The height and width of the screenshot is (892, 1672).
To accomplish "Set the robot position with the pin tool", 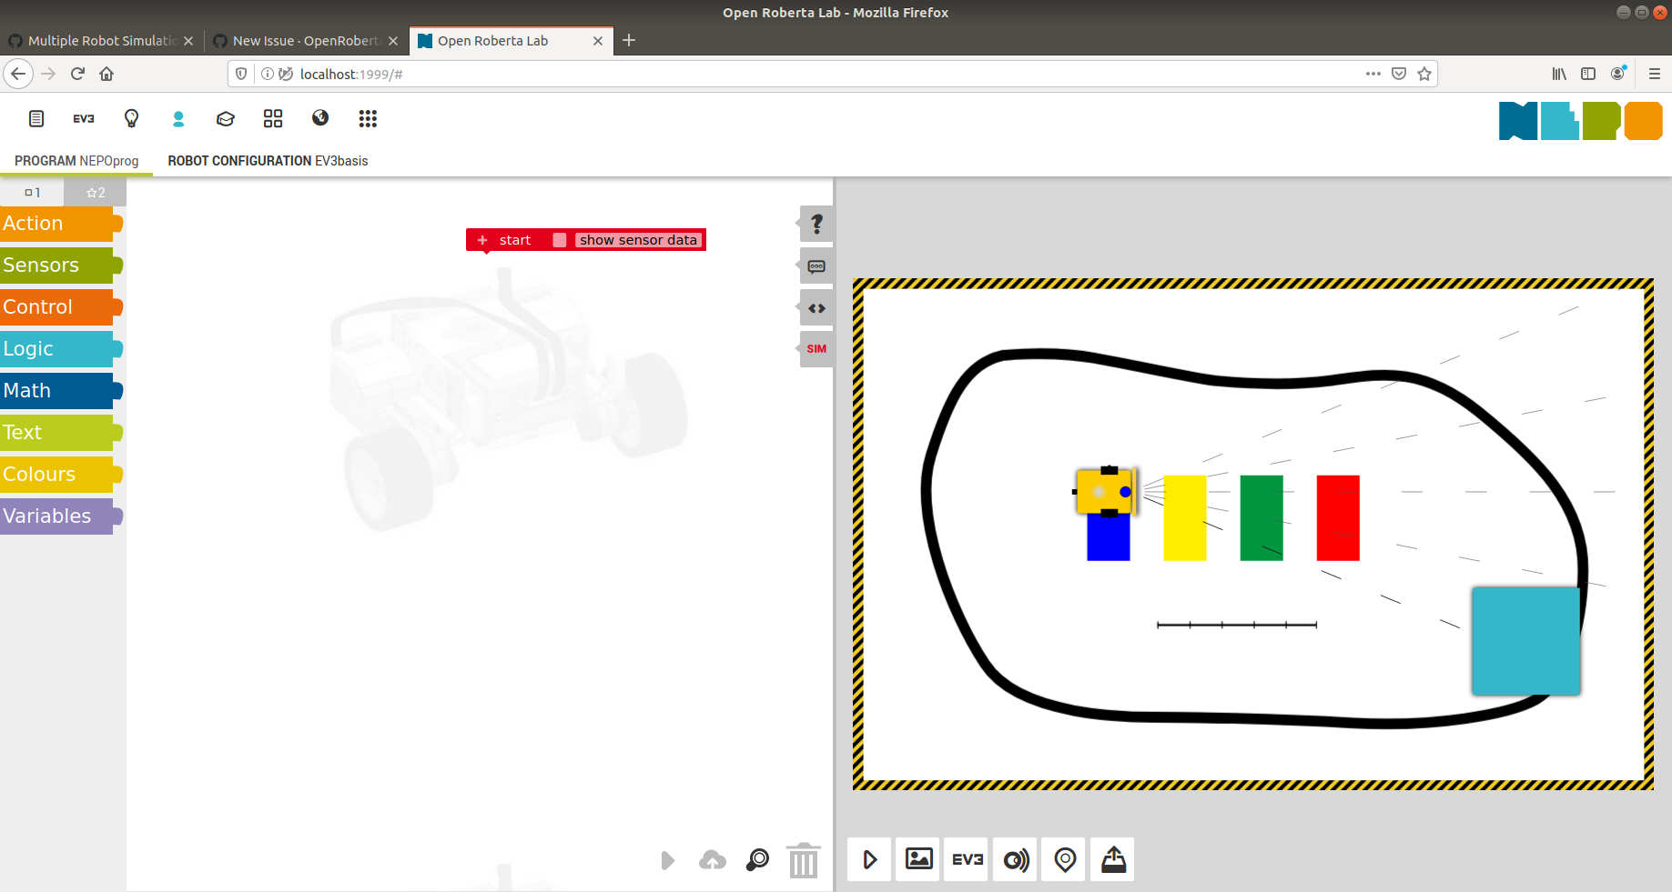I will (x=1063, y=859).
